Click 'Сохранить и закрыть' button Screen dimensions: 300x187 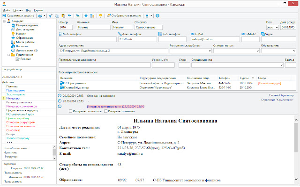click(19, 15)
